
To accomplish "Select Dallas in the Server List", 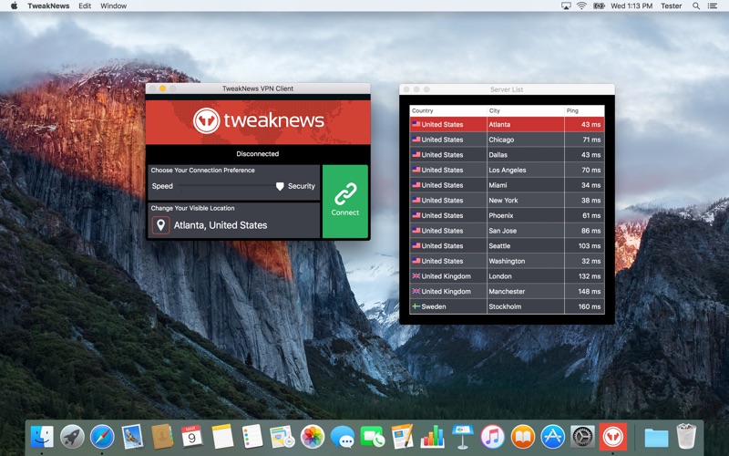I will (507, 155).
